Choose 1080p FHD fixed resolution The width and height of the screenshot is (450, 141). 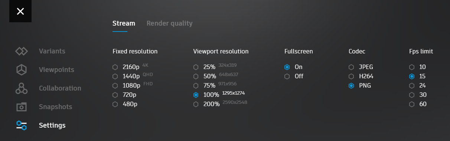[x=133, y=85]
